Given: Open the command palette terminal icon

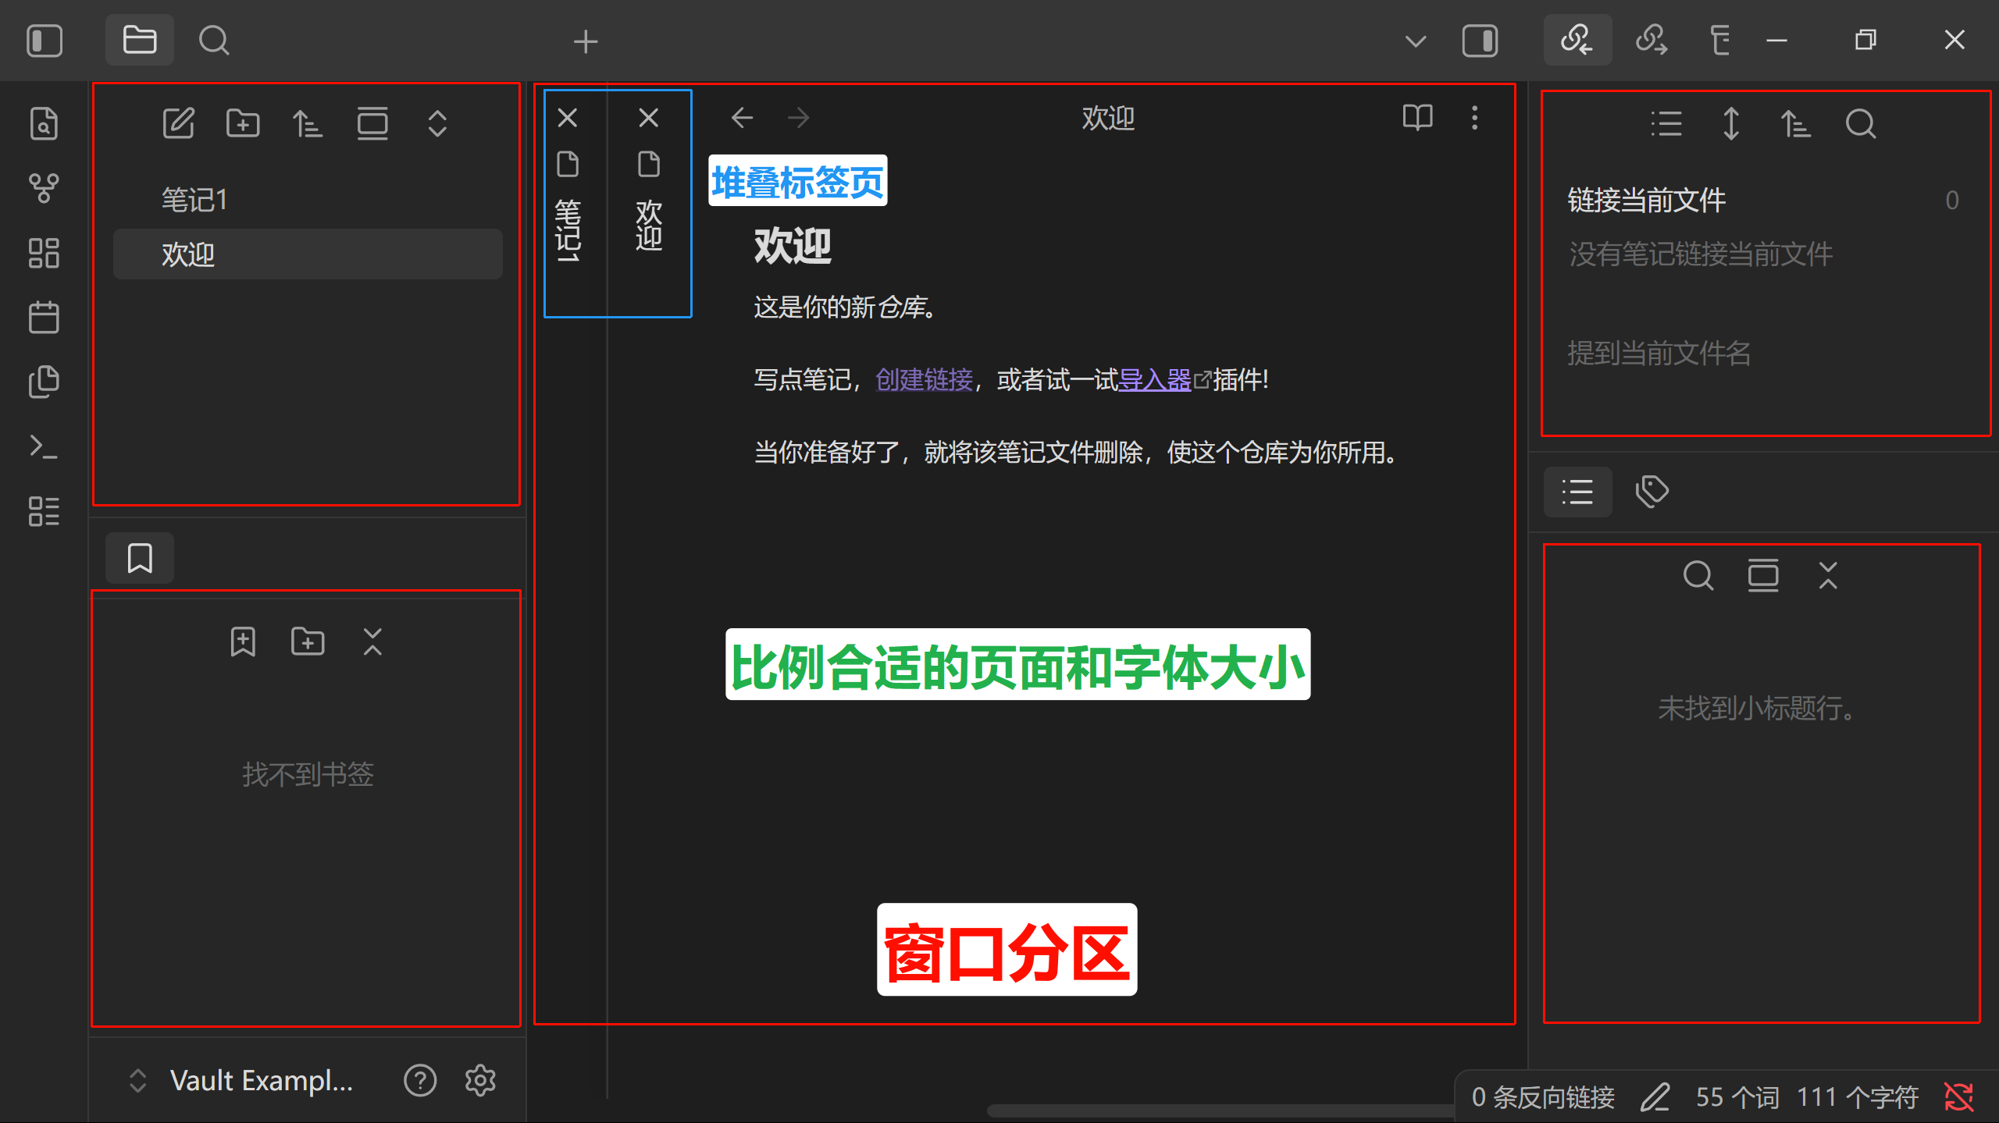Looking at the screenshot, I should [x=44, y=446].
